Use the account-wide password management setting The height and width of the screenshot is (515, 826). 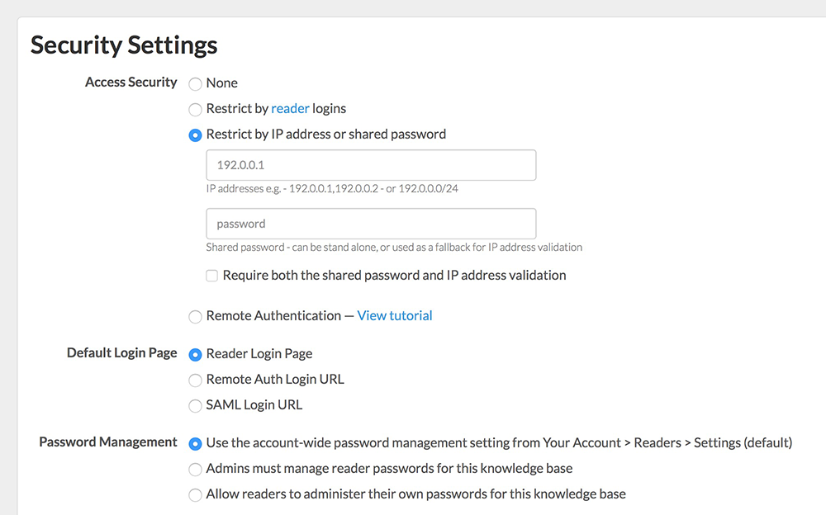click(x=196, y=444)
